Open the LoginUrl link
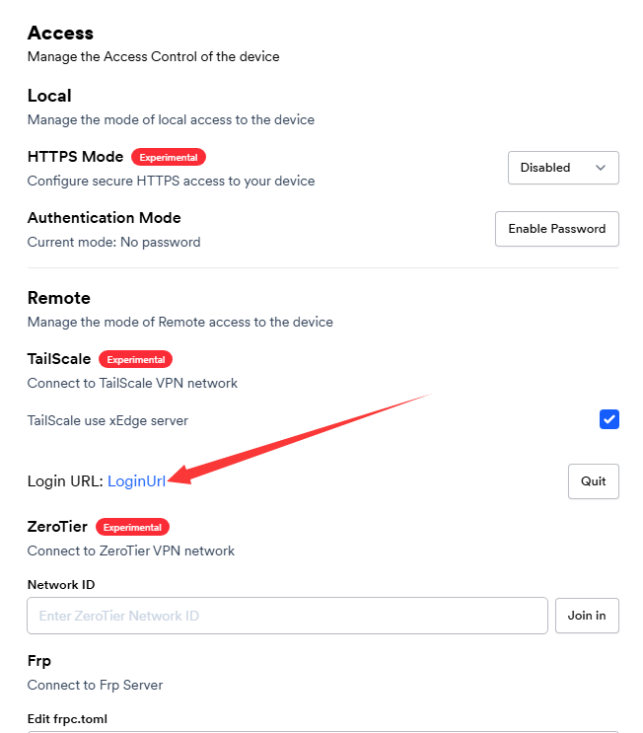The image size is (643, 733). coord(136,481)
